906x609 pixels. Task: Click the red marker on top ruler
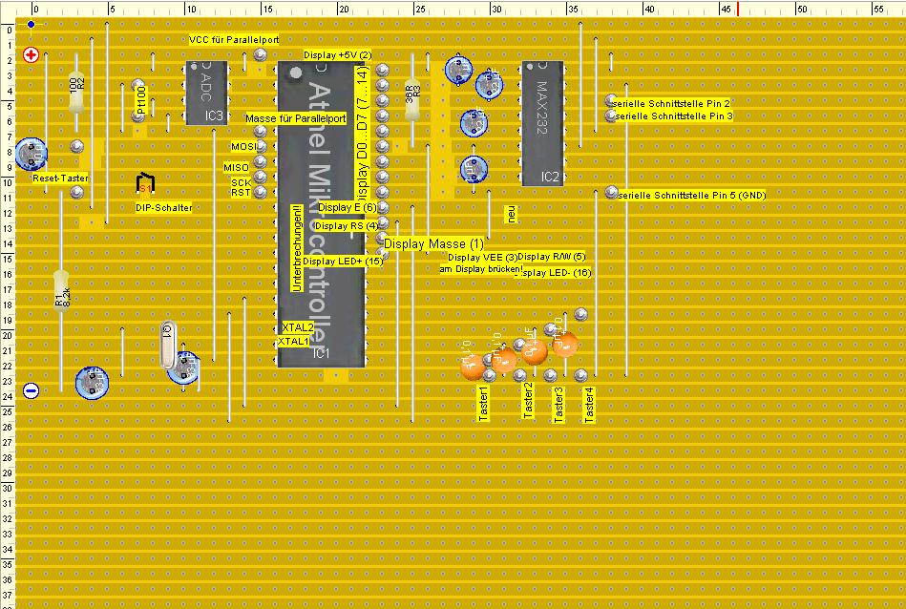(738, 8)
